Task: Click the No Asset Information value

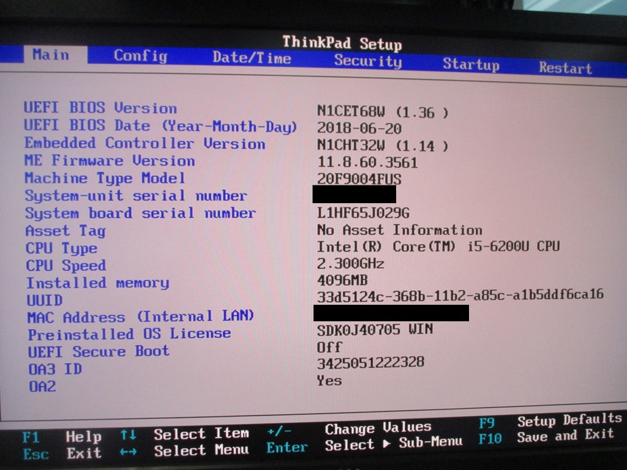Action: pyautogui.click(x=399, y=230)
